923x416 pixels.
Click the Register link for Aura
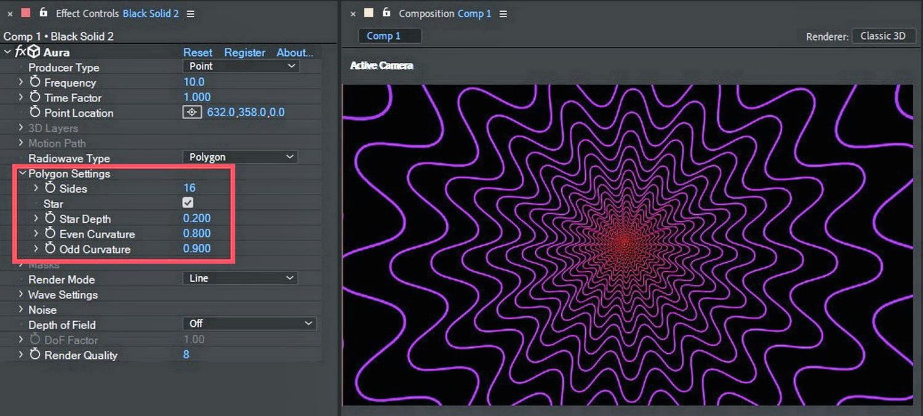coord(244,52)
